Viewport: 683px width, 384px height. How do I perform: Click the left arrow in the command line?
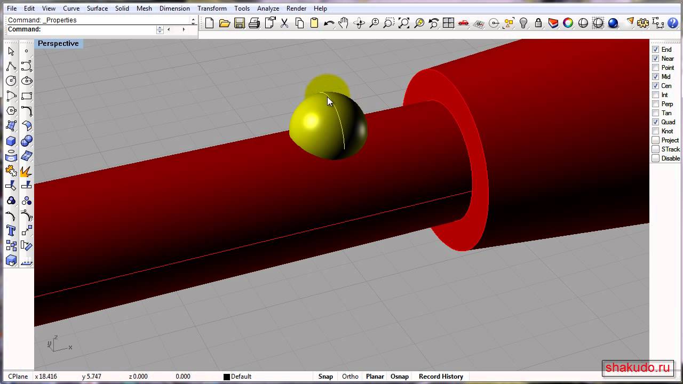[169, 30]
